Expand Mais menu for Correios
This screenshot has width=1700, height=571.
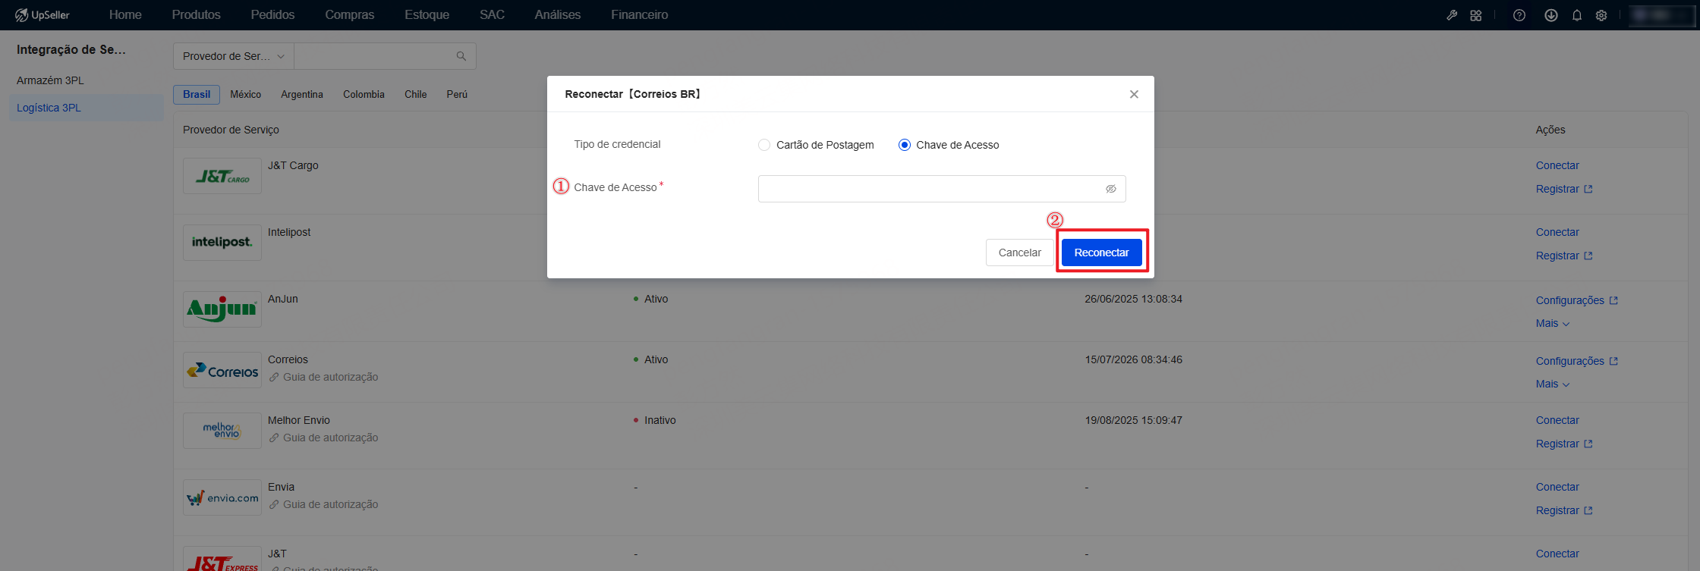click(x=1552, y=384)
